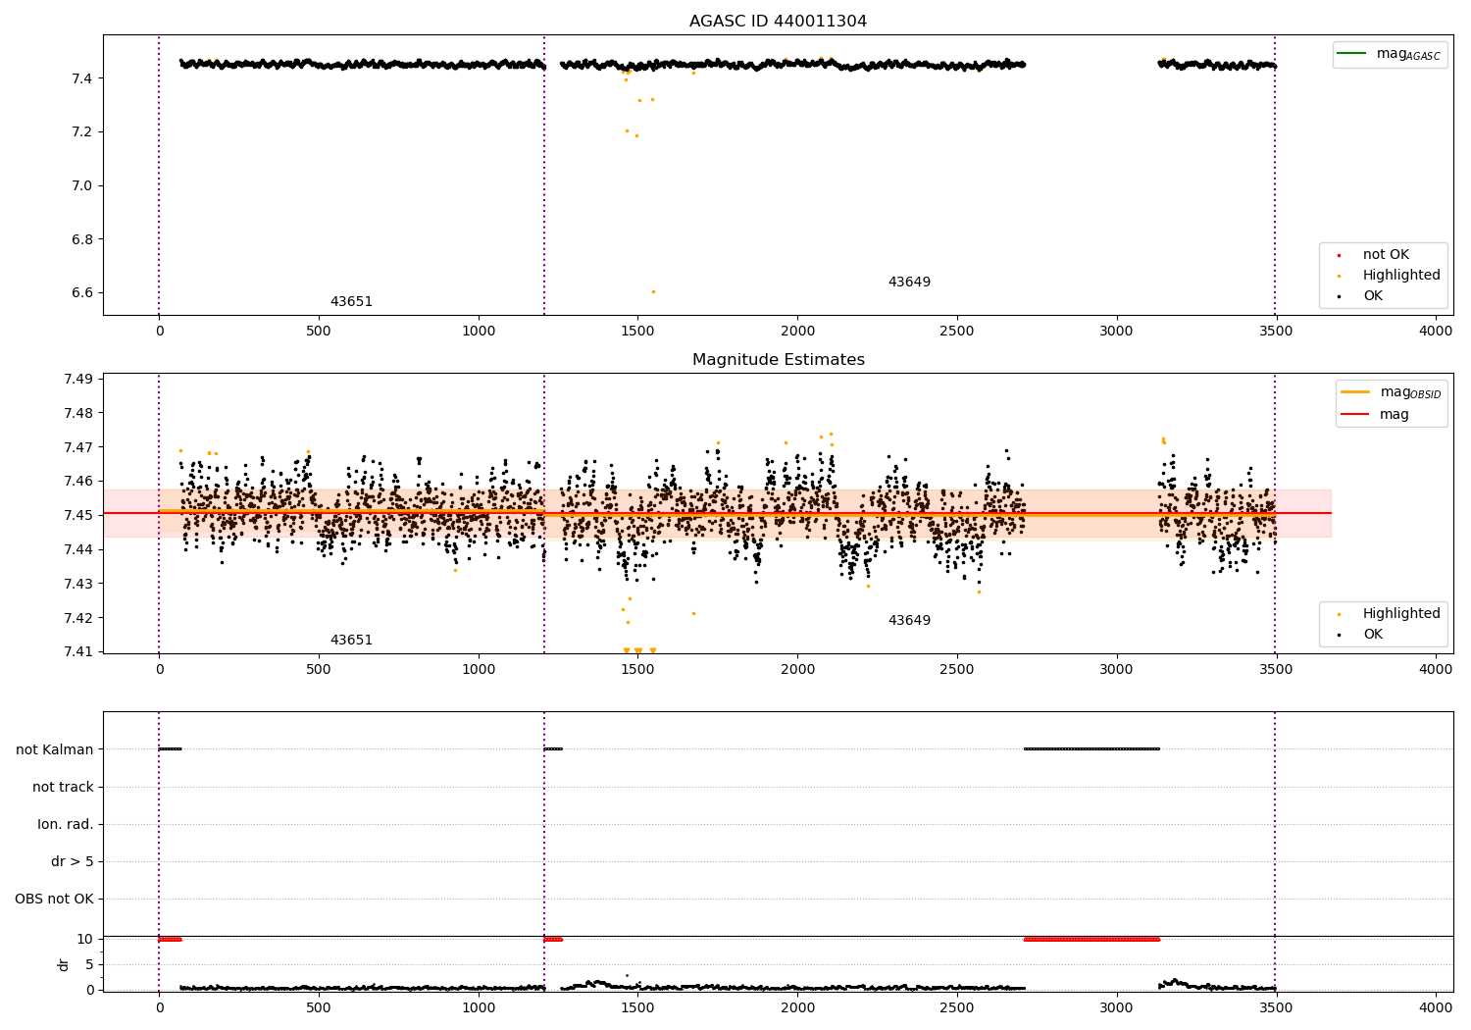Click the red 'mag' legend line sample
This screenshot has height=1030, width=1471.
pyautogui.click(x=1356, y=414)
